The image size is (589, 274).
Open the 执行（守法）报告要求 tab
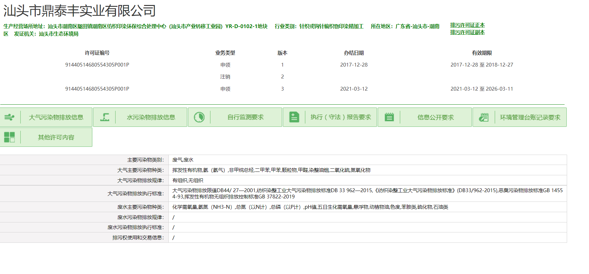[330, 117]
